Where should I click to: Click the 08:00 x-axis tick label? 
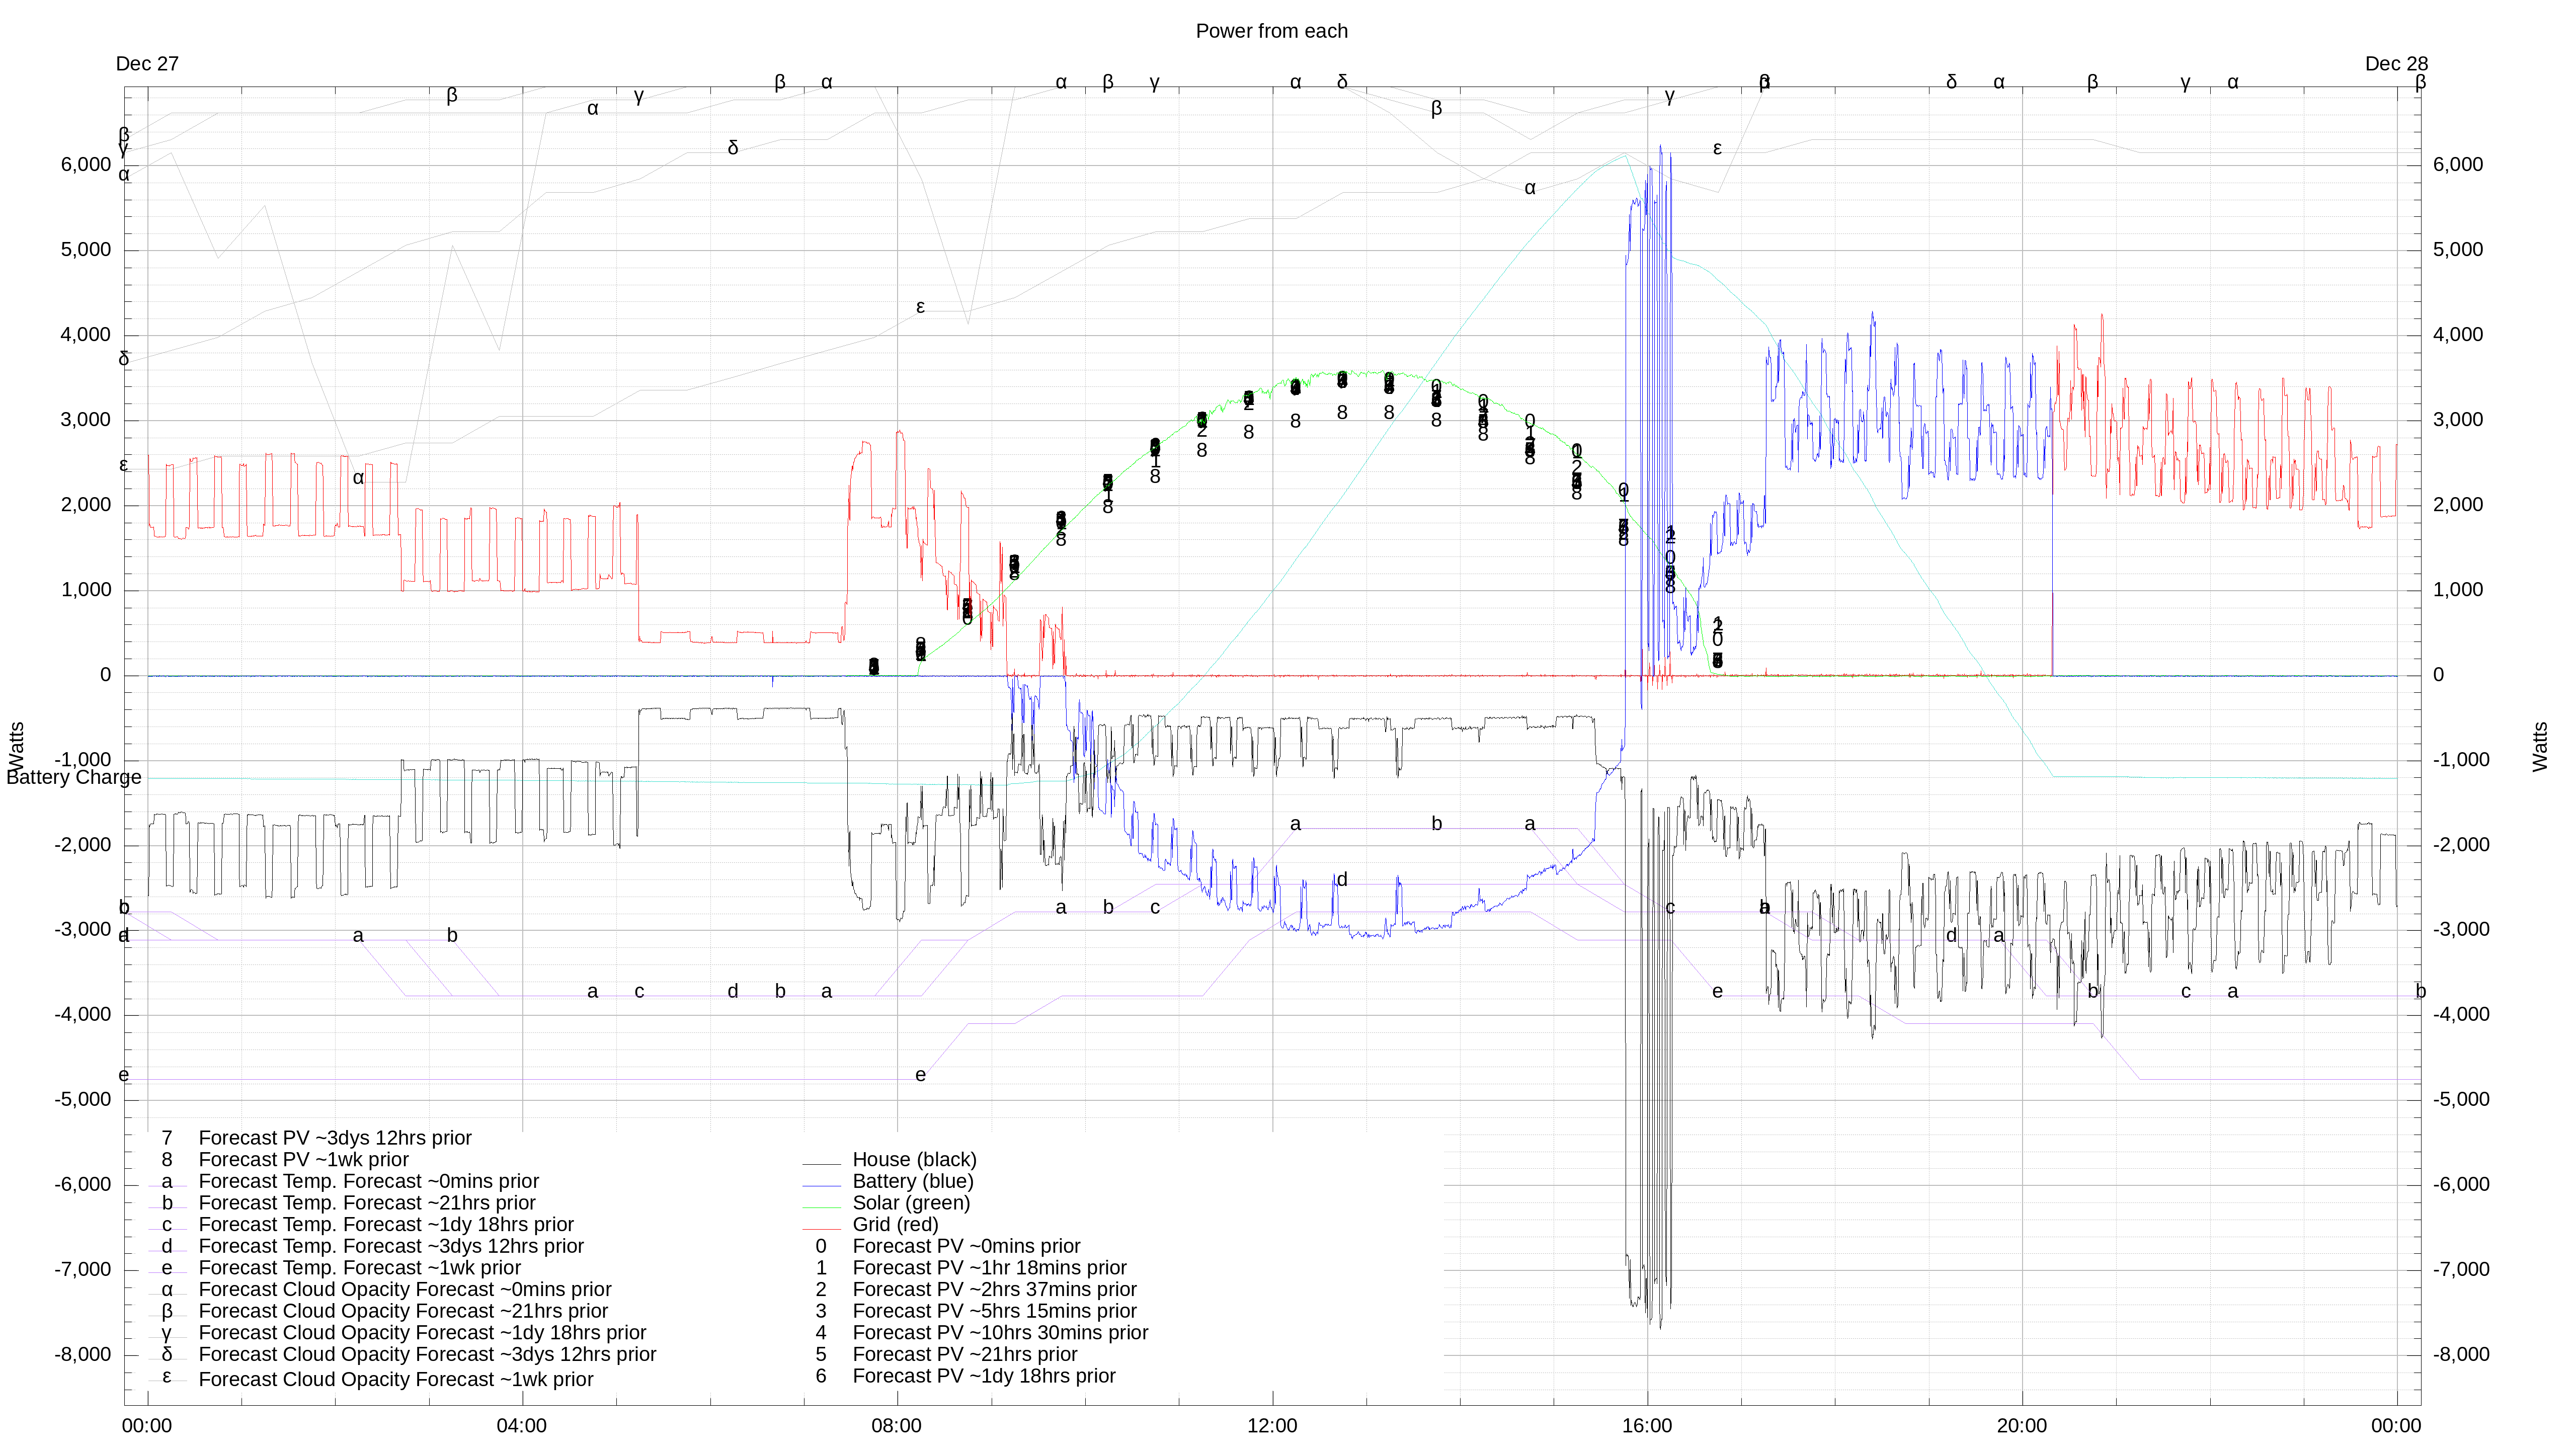pos(897,1426)
